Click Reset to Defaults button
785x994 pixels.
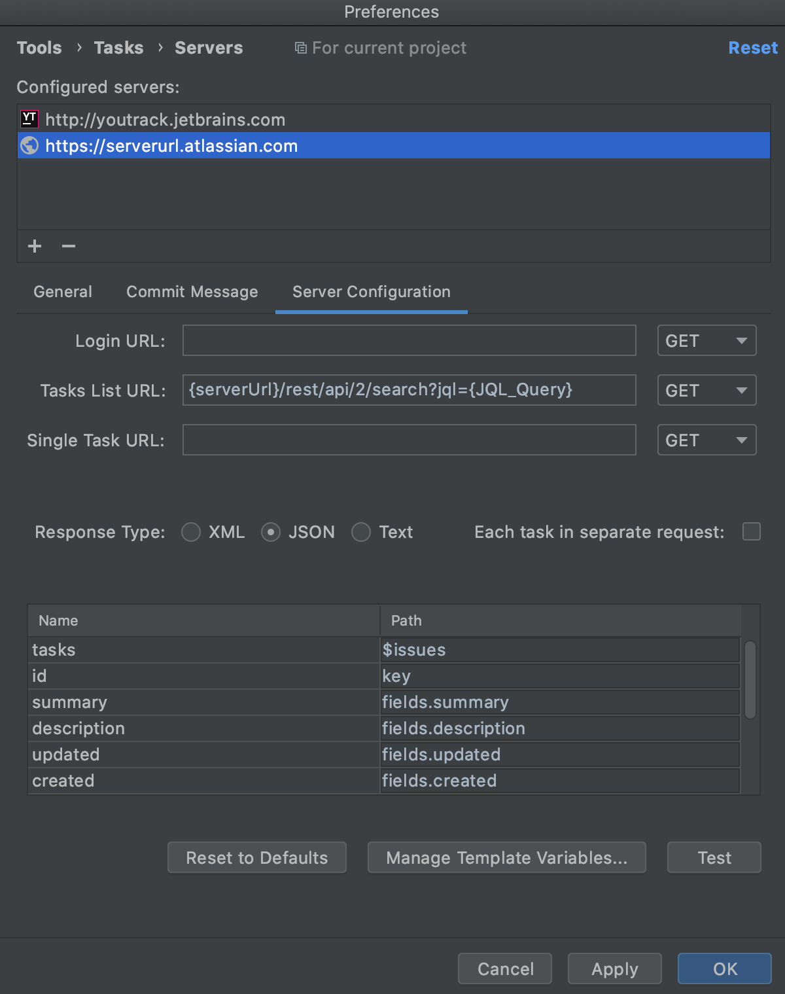point(257,857)
